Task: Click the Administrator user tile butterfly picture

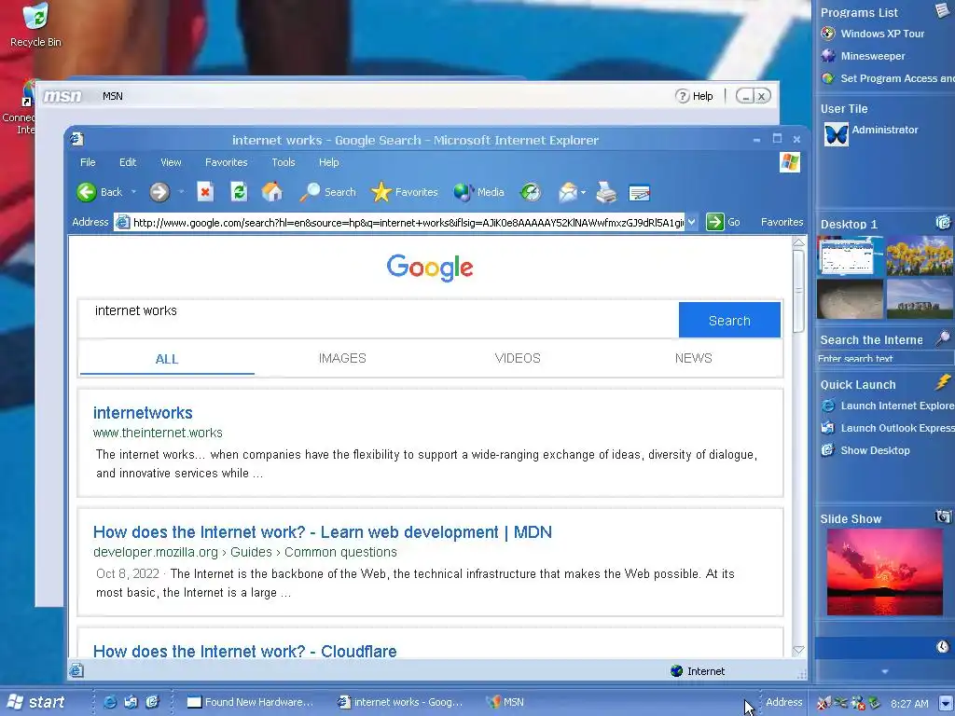Action: pos(836,134)
